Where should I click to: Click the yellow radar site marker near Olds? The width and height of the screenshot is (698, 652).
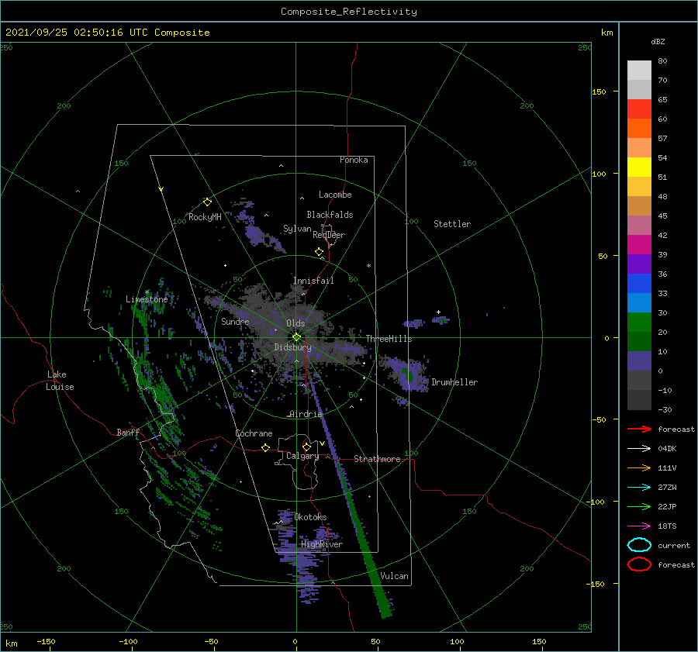(296, 337)
